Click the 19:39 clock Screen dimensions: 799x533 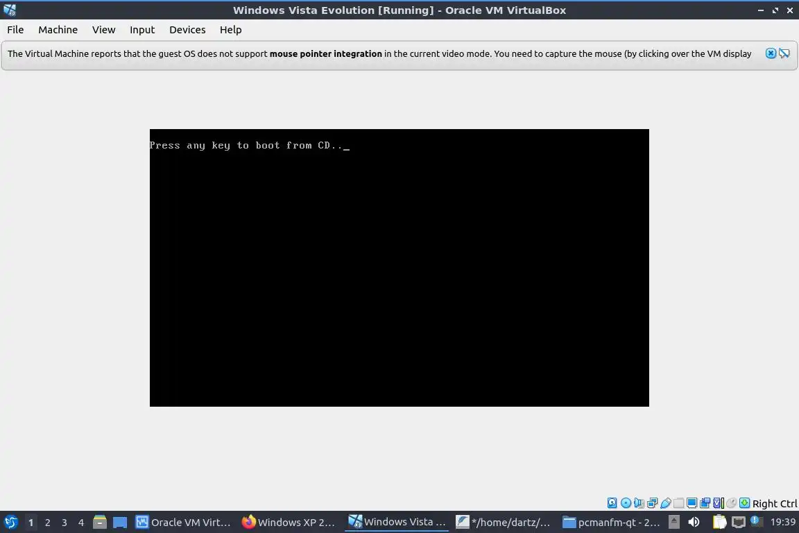pos(782,523)
